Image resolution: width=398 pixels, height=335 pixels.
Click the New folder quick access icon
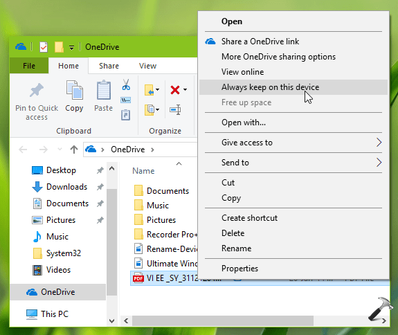(59, 47)
